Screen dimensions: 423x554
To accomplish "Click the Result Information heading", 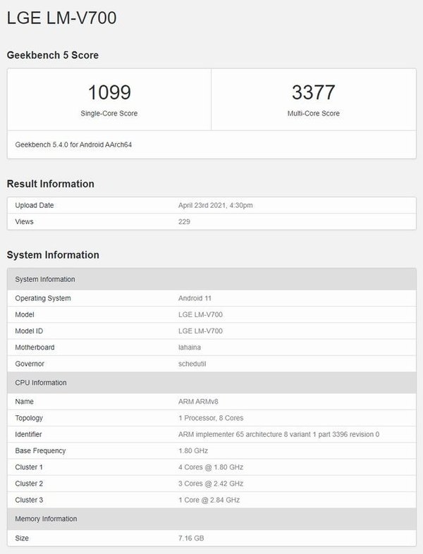I will [51, 184].
